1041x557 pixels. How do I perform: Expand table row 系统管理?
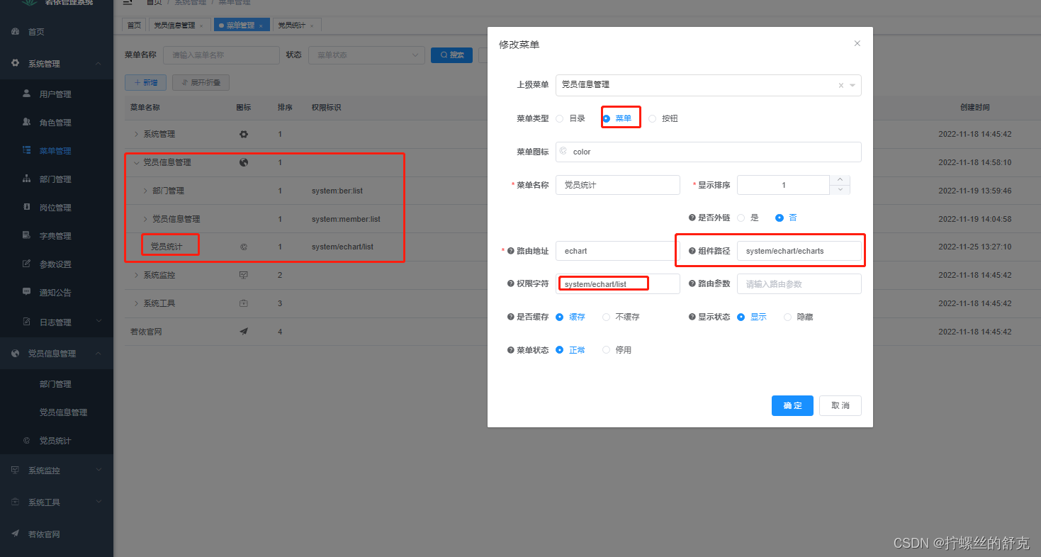(136, 134)
